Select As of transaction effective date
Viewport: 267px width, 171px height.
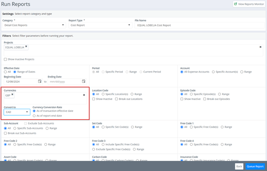pos(34,111)
